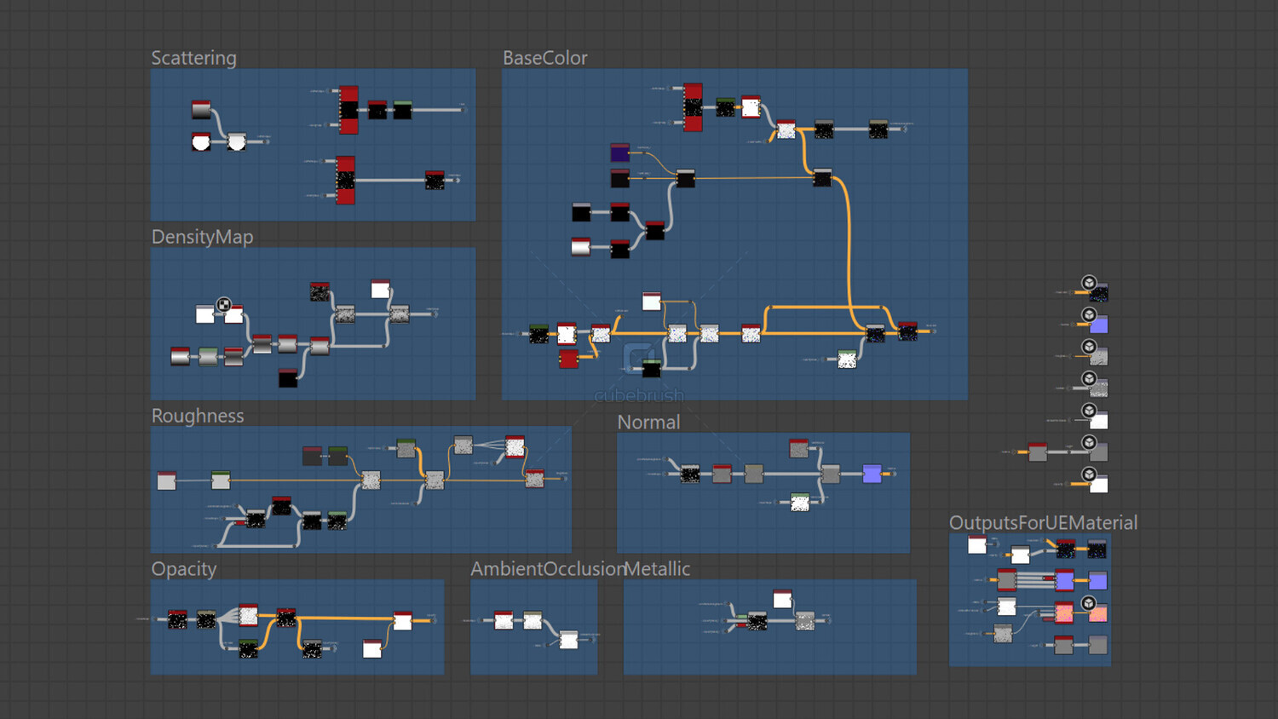Select the final white node in AmbientOcclusion
The width and height of the screenshot is (1278, 719).
coord(568,639)
